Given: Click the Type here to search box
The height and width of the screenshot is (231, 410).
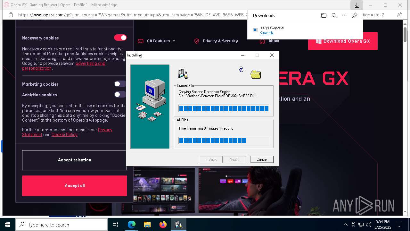Looking at the screenshot, I should pos(61,225).
